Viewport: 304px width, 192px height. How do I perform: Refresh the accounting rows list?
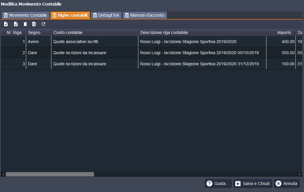(43, 24)
